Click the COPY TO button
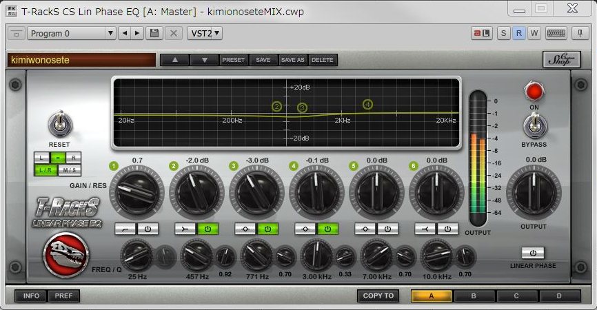Viewport: 597px width, 310px height. point(378,296)
